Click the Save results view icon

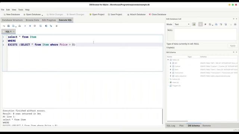40,26
